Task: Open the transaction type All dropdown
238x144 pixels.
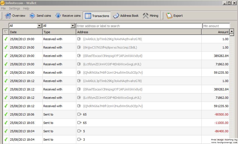Action: click(59, 26)
